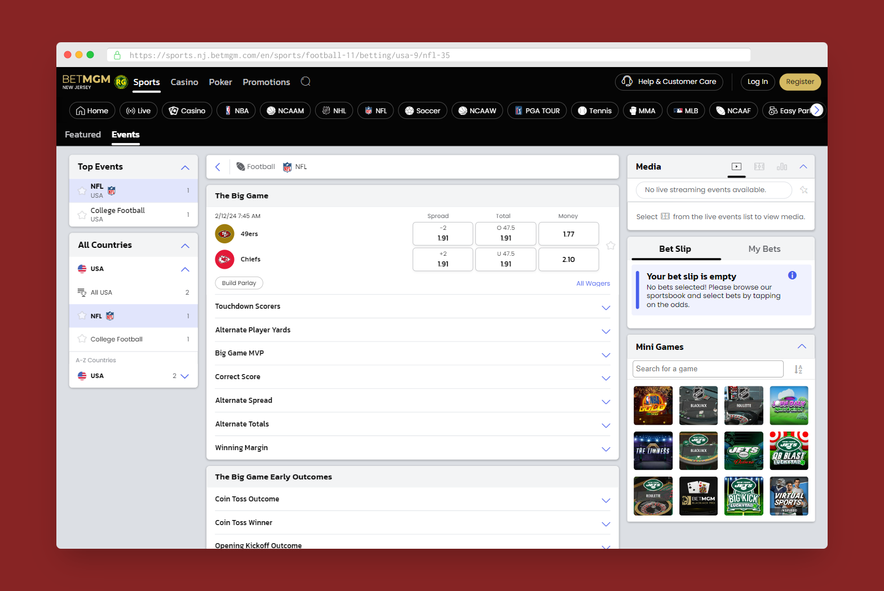Open the Virtual Sports mini game
Viewport: 884px width, 591px height.
(789, 496)
